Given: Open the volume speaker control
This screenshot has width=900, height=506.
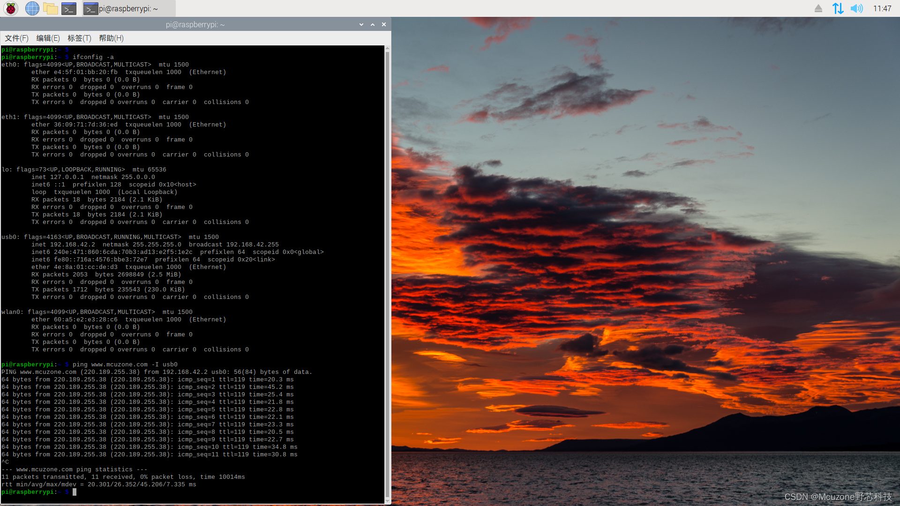Looking at the screenshot, I should (856, 8).
